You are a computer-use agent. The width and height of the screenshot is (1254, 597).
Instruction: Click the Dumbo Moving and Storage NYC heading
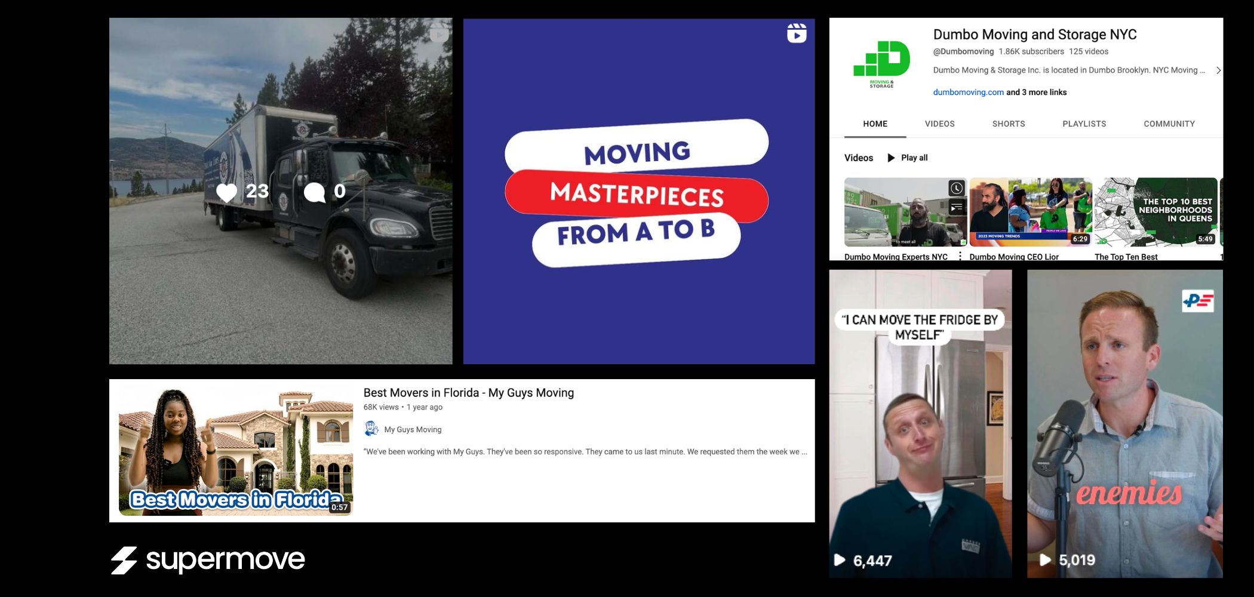point(1035,35)
